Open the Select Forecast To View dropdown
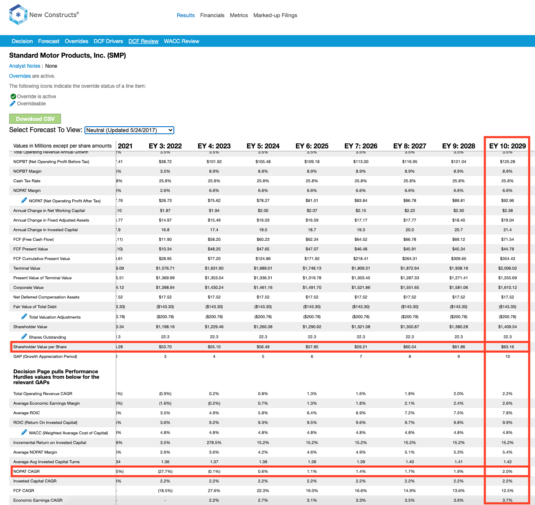 (x=129, y=130)
